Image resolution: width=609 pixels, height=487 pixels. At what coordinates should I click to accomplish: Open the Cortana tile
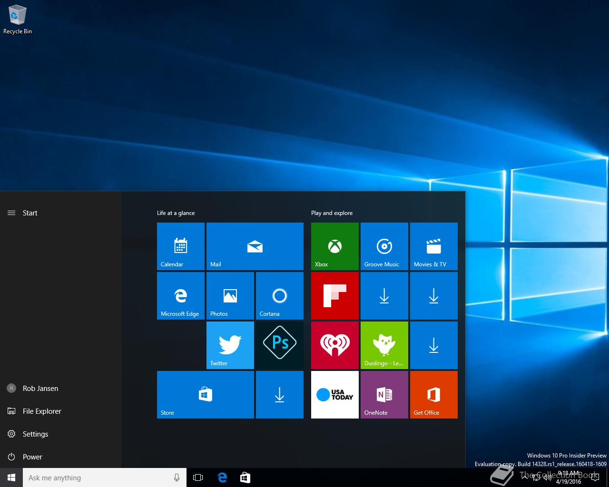(x=280, y=296)
